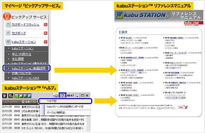Click the kabu STATION logo icon
205x133 pixels.
point(119,15)
